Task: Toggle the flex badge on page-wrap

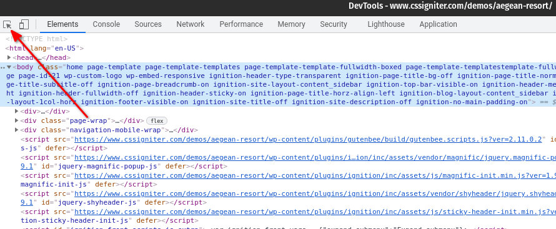Action: pos(157,121)
